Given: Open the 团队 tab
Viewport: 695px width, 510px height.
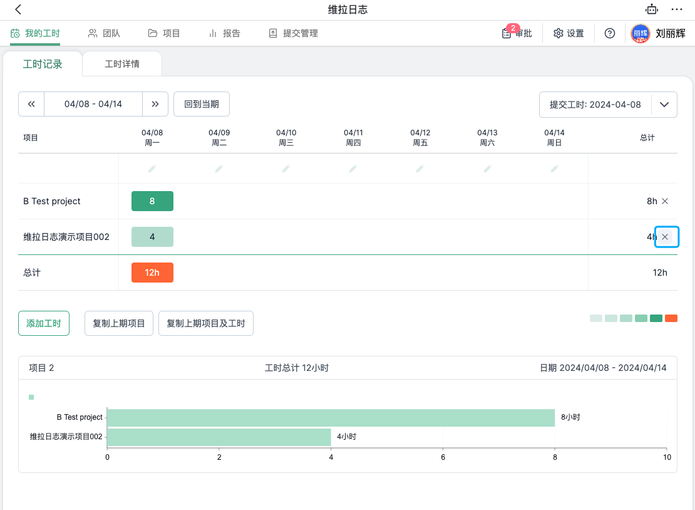Looking at the screenshot, I should click(x=104, y=33).
